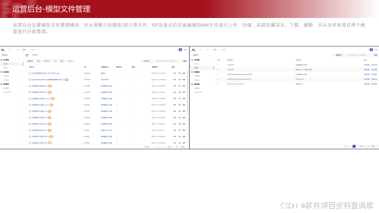Click the purple file icon in the 2020-12-29 row
Viewport: 379px width, 213px height.
click(x=30, y=86)
